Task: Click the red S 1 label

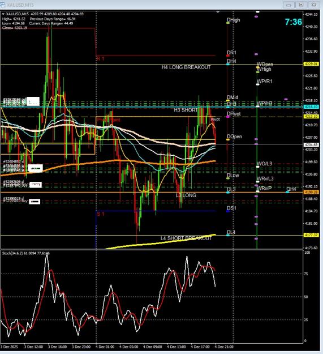Action: [101, 214]
